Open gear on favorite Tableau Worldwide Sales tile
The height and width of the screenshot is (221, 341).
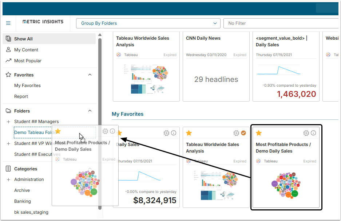[x=237, y=133]
